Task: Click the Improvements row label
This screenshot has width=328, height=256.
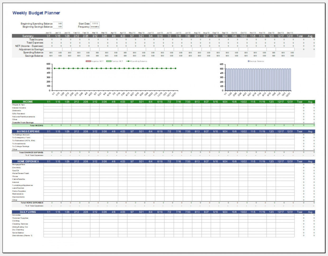Action: click(18, 197)
